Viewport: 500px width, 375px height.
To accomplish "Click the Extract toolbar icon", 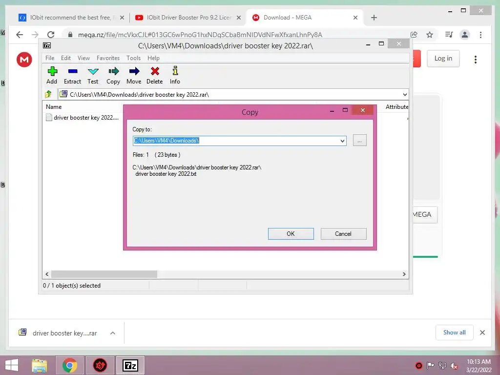I will coord(72,75).
